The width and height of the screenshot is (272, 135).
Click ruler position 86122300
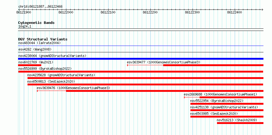[x=192, y=12]
